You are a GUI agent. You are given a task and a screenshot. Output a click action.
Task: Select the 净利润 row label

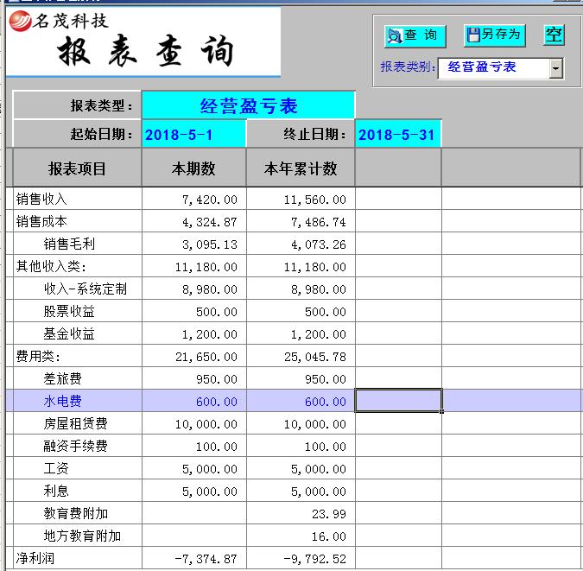tap(35, 558)
